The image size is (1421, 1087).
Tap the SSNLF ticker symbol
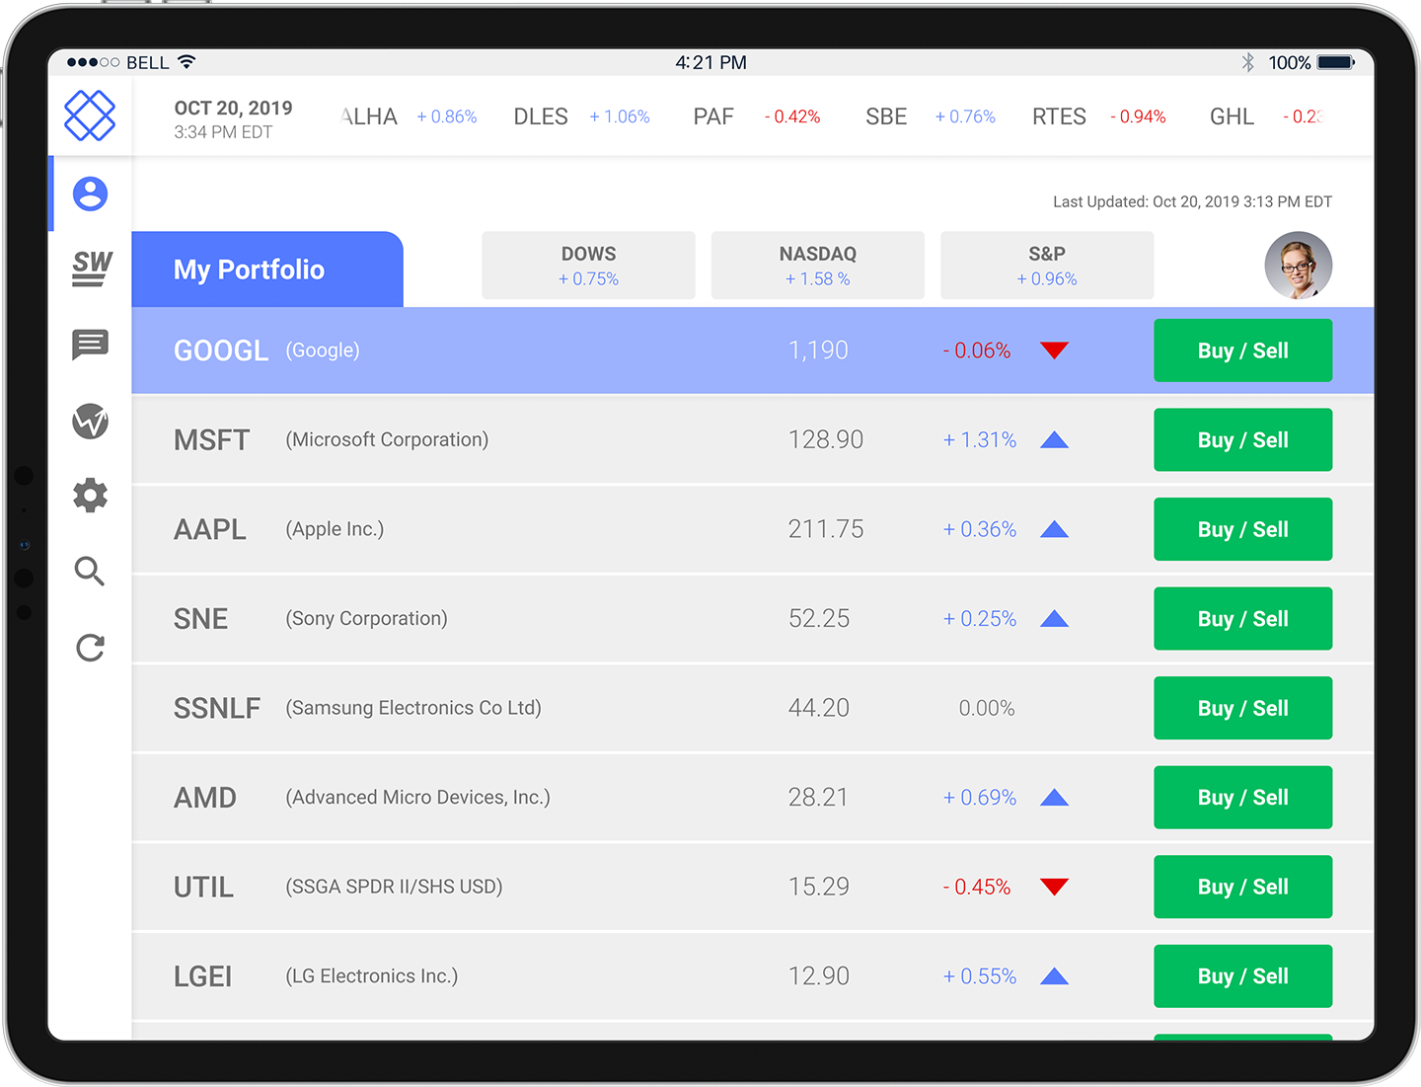tap(217, 708)
